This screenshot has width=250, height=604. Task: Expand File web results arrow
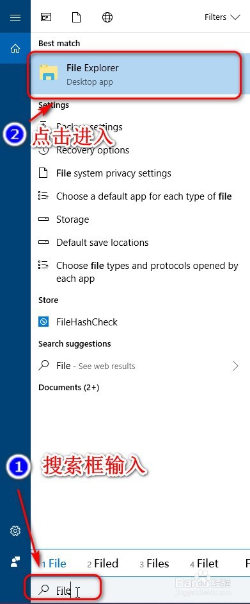point(235,366)
